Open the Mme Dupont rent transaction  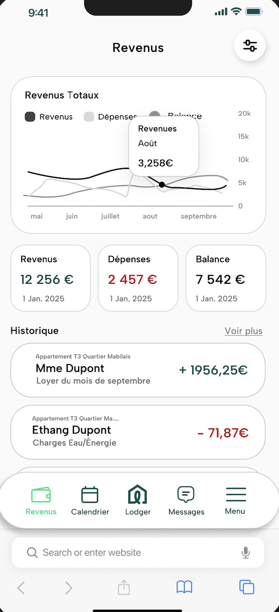pos(138,370)
